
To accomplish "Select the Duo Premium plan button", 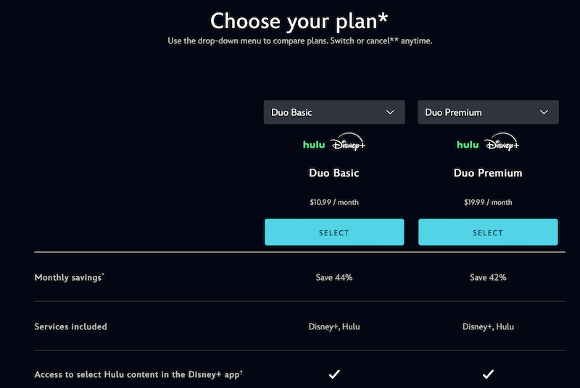I will (488, 232).
